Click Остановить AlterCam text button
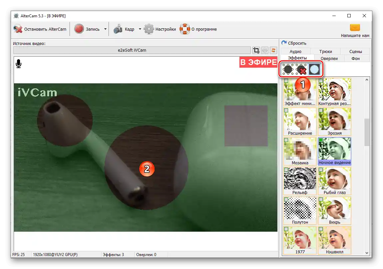383x269 pixels. (45, 29)
